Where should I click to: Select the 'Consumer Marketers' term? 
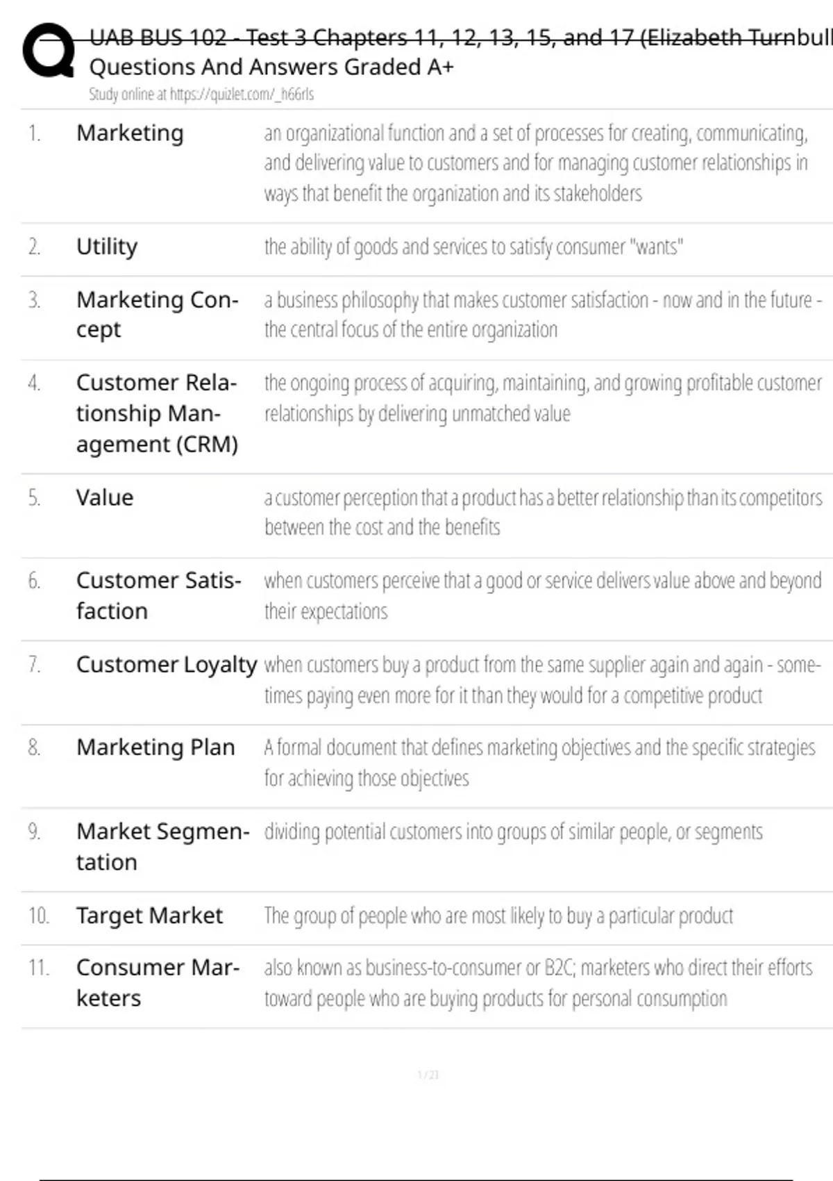(x=158, y=982)
